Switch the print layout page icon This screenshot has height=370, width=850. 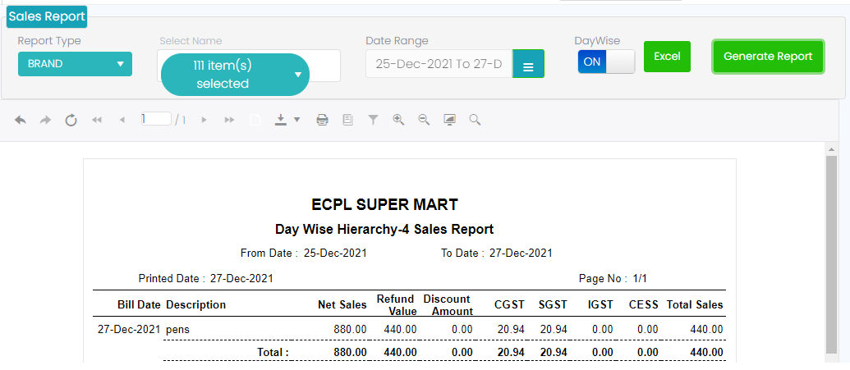(x=347, y=120)
